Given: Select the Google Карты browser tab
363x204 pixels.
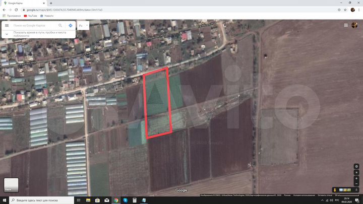Looking at the screenshot, I should [23, 3].
